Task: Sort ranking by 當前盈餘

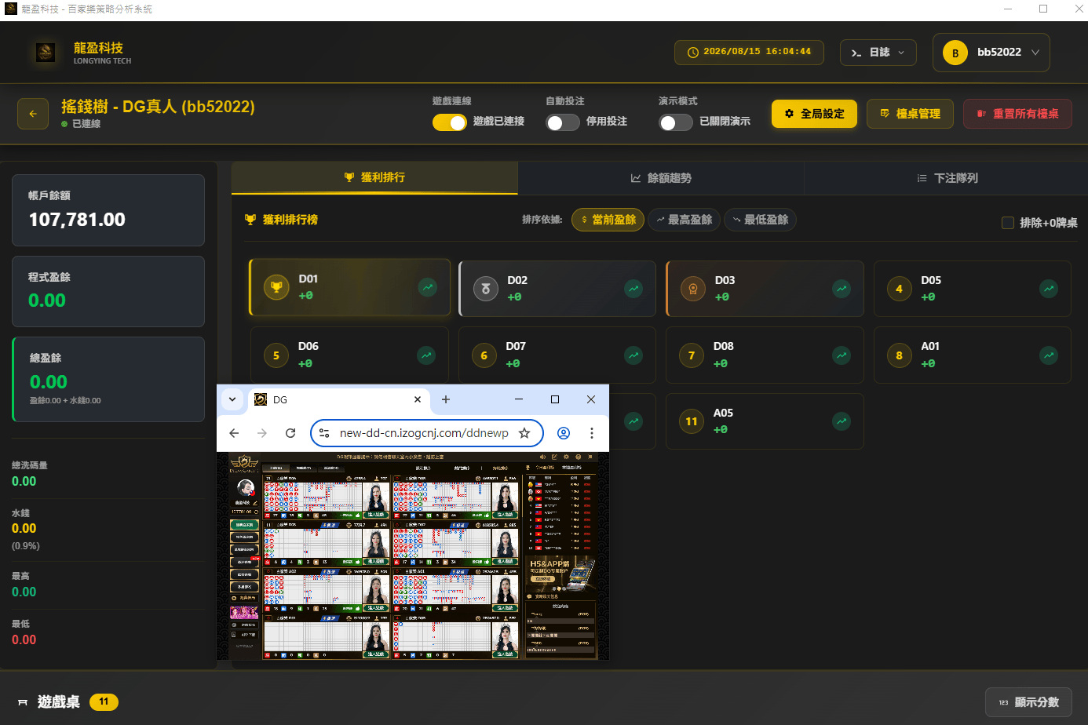Action: [608, 220]
